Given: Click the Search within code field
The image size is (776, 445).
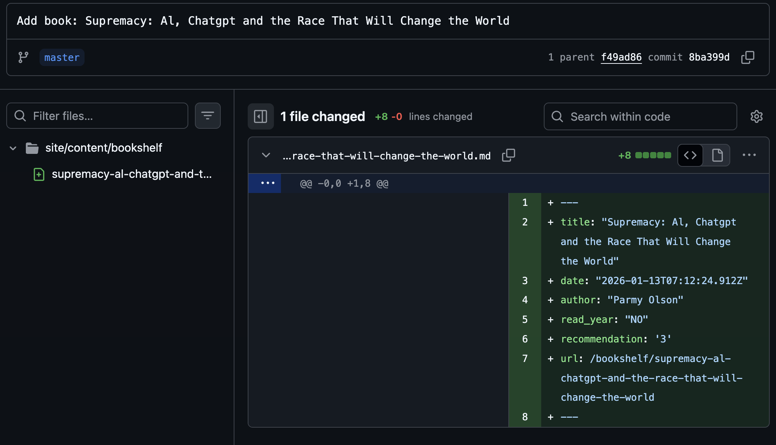Looking at the screenshot, I should point(639,116).
